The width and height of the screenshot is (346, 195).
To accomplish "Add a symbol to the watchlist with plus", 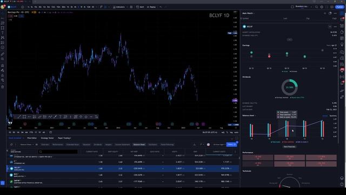I will pos(325,13).
